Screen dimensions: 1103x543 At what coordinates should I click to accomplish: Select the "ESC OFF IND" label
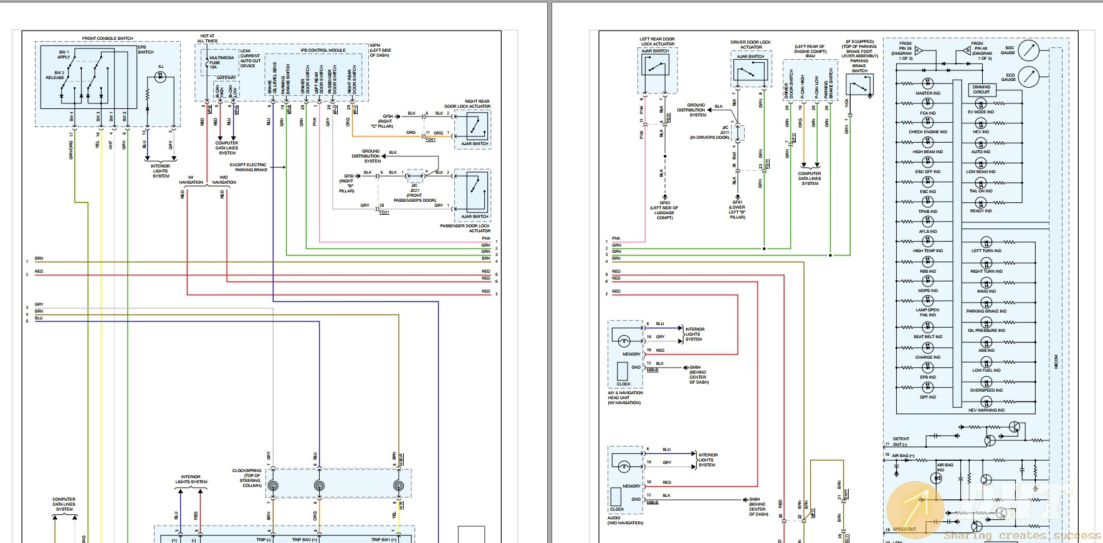(928, 172)
